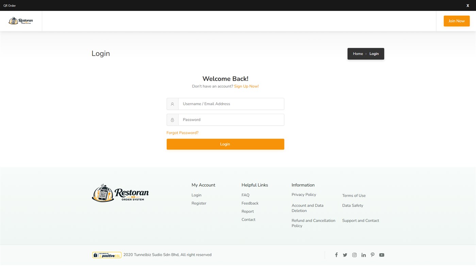Open the LinkedIn social icon
Image resolution: width=476 pixels, height=267 pixels.
point(363,255)
